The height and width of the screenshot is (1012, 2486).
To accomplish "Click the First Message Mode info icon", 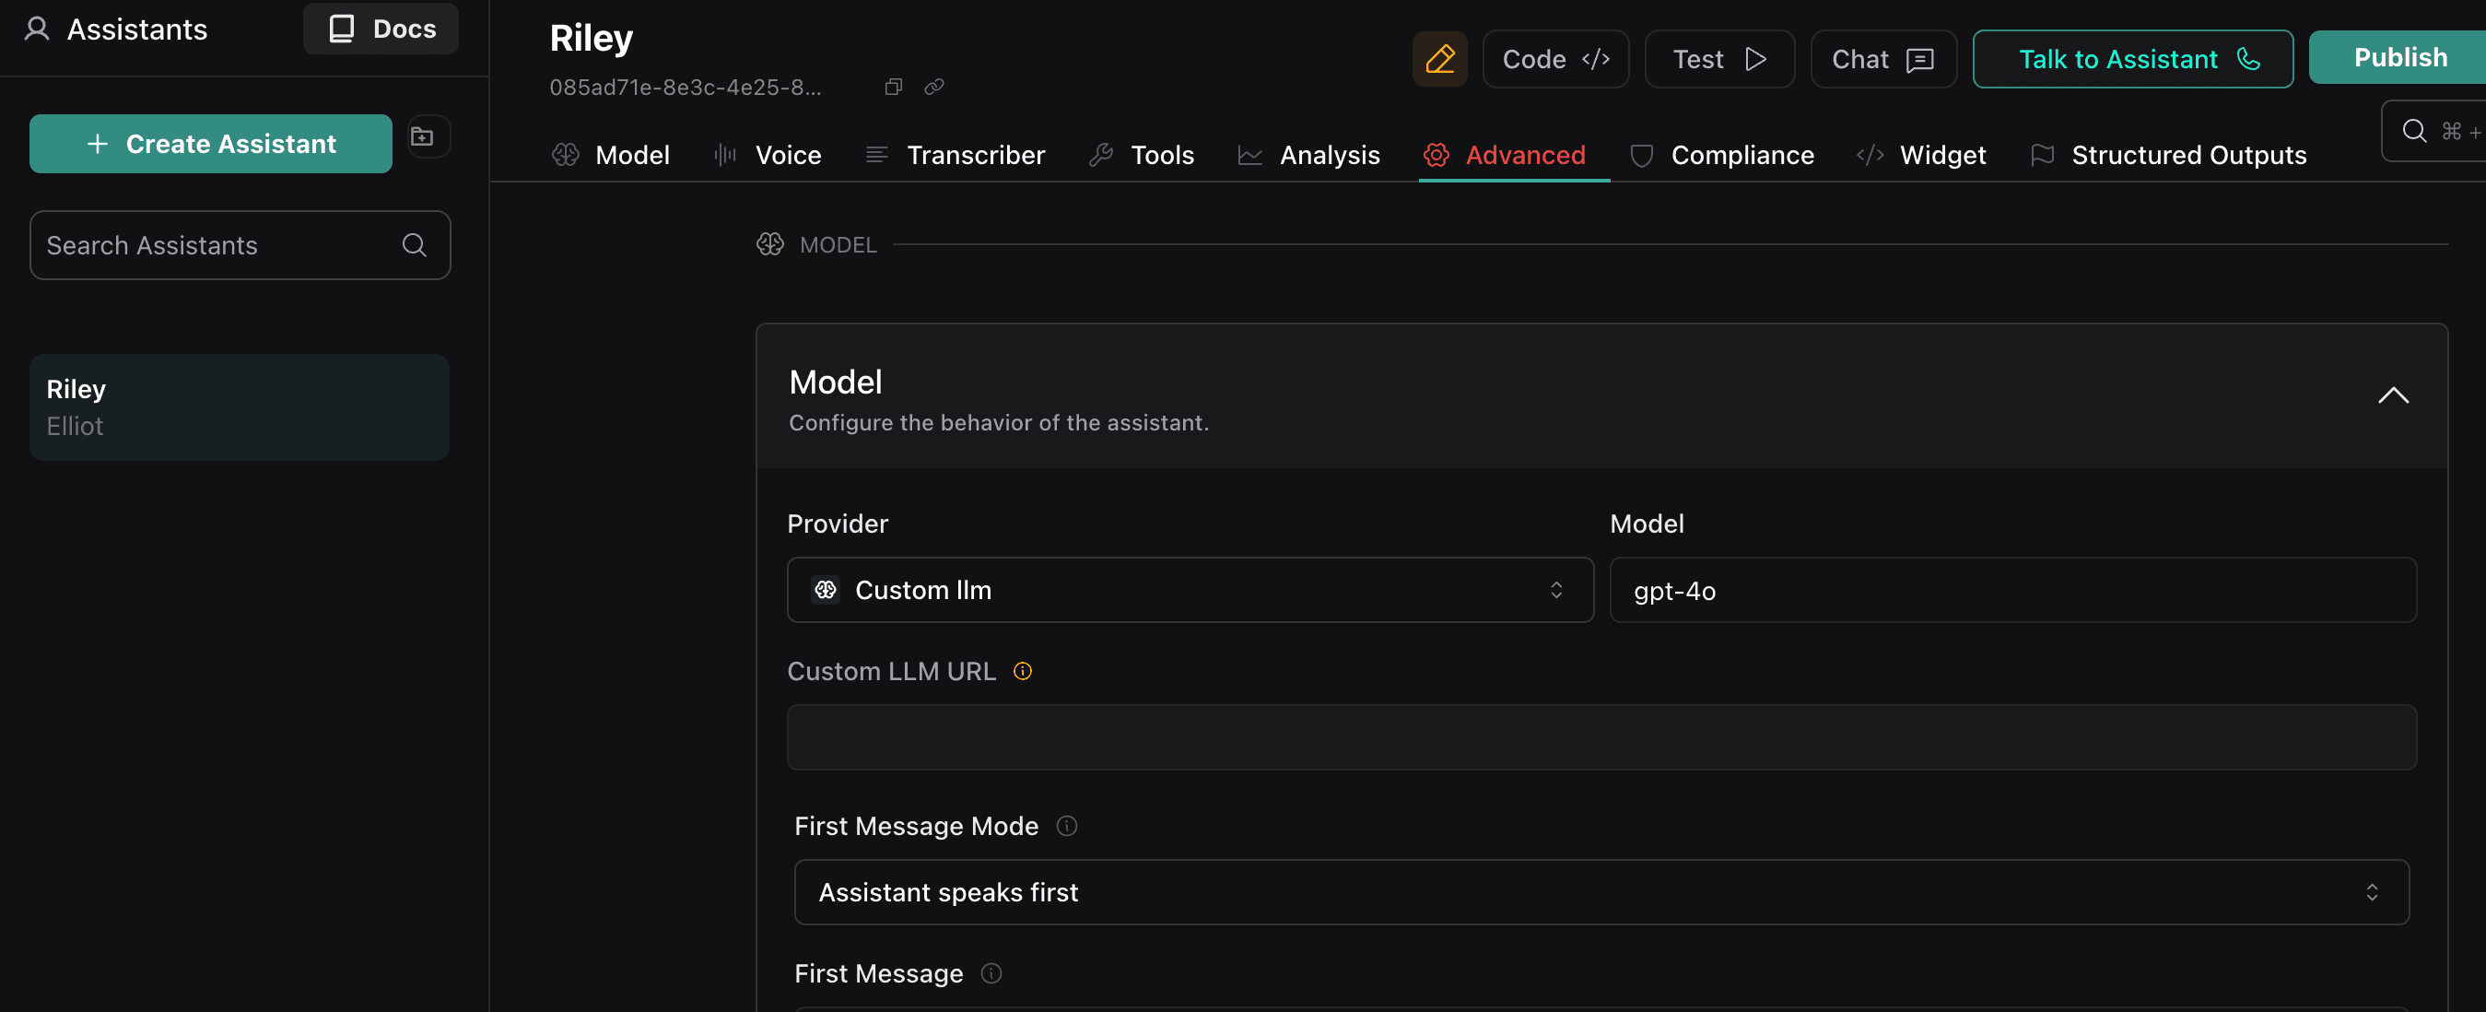I will coord(1066,826).
